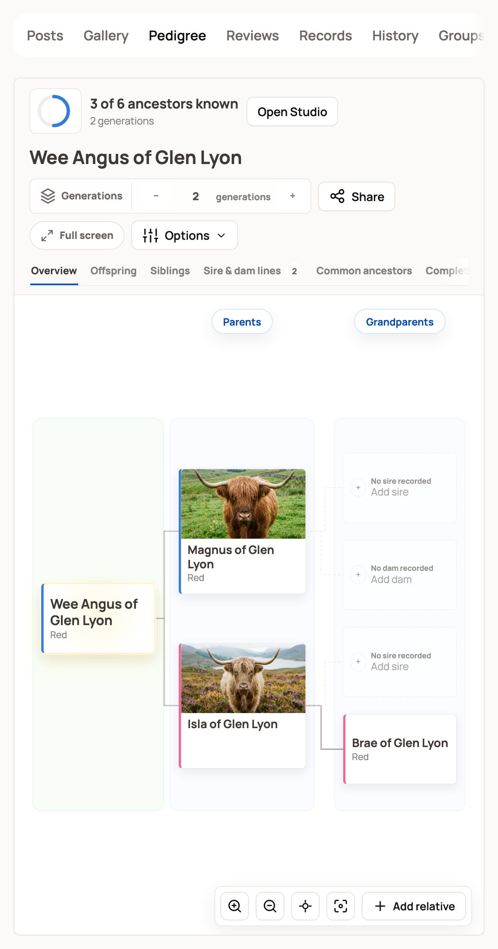Open the Groups tab

461,36
